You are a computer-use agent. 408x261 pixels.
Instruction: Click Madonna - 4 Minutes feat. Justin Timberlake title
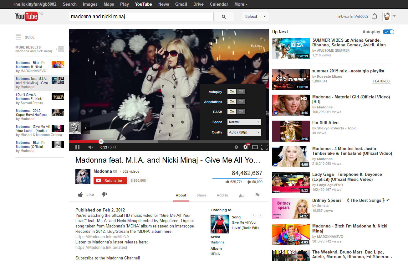(352, 151)
